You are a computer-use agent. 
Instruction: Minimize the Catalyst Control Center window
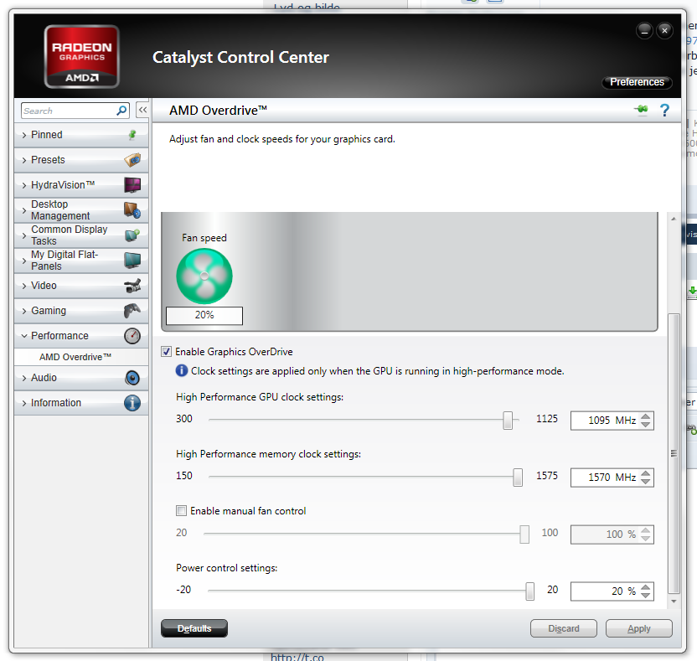[x=644, y=31]
